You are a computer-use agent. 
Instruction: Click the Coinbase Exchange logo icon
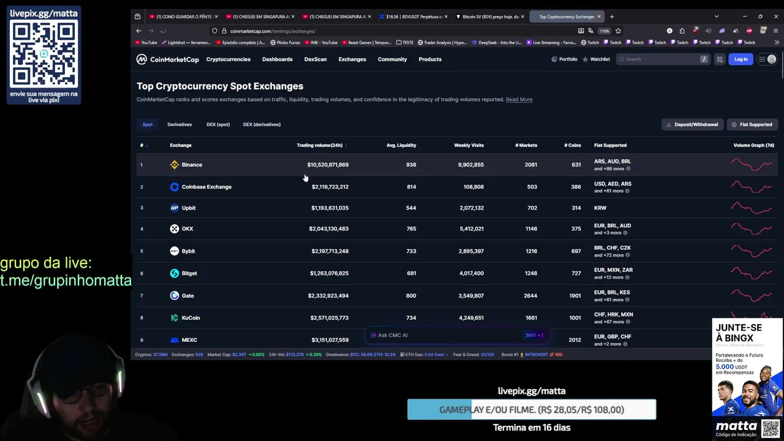175,187
